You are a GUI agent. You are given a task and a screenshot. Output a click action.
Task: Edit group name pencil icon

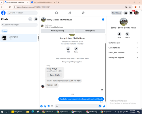[x=76, y=48]
